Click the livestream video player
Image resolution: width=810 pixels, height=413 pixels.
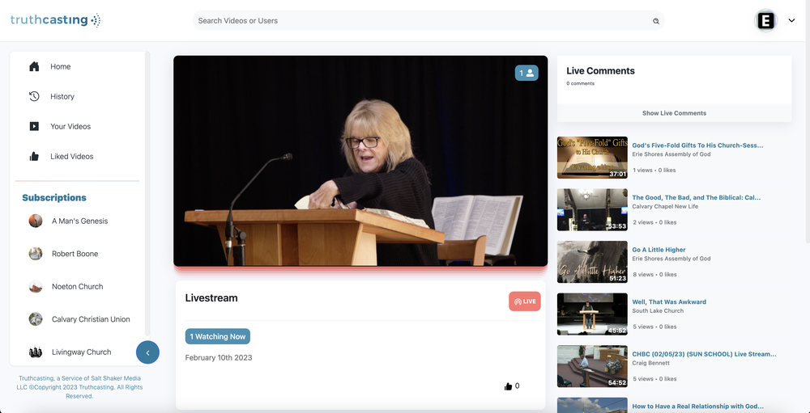tap(360, 161)
